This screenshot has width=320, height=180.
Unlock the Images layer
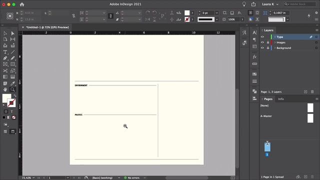[268, 42]
